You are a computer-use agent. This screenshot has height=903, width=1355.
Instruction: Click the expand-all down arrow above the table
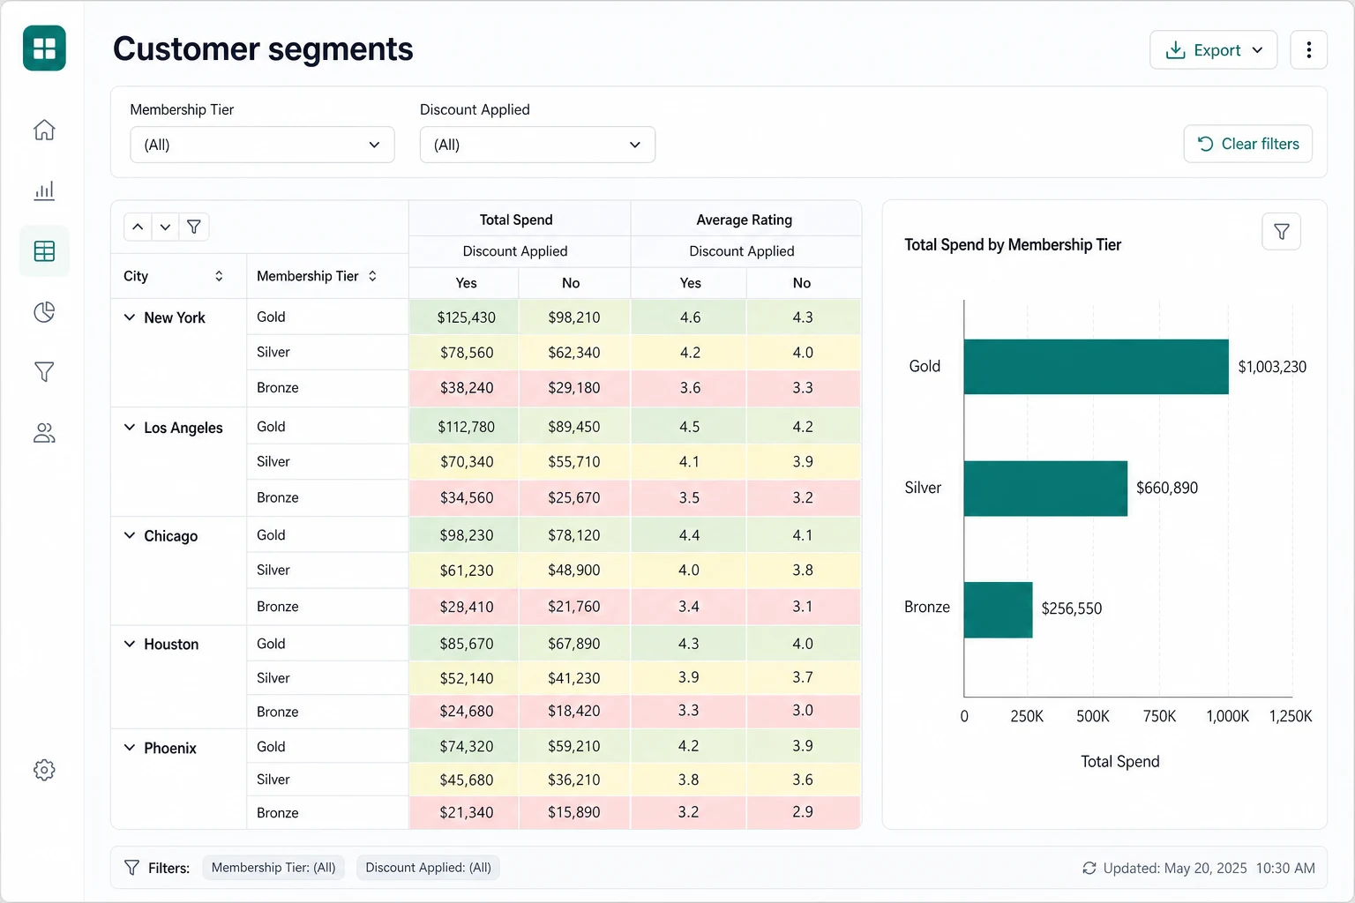165,227
